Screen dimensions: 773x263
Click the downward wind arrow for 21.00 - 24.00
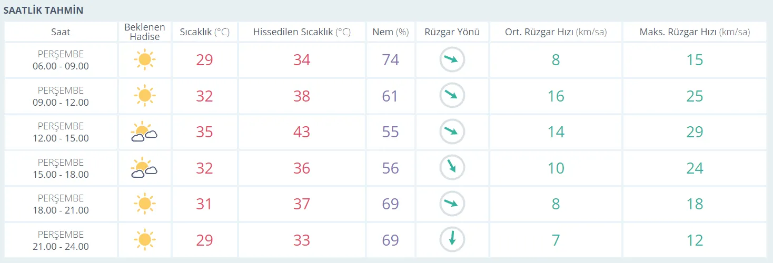point(452,240)
